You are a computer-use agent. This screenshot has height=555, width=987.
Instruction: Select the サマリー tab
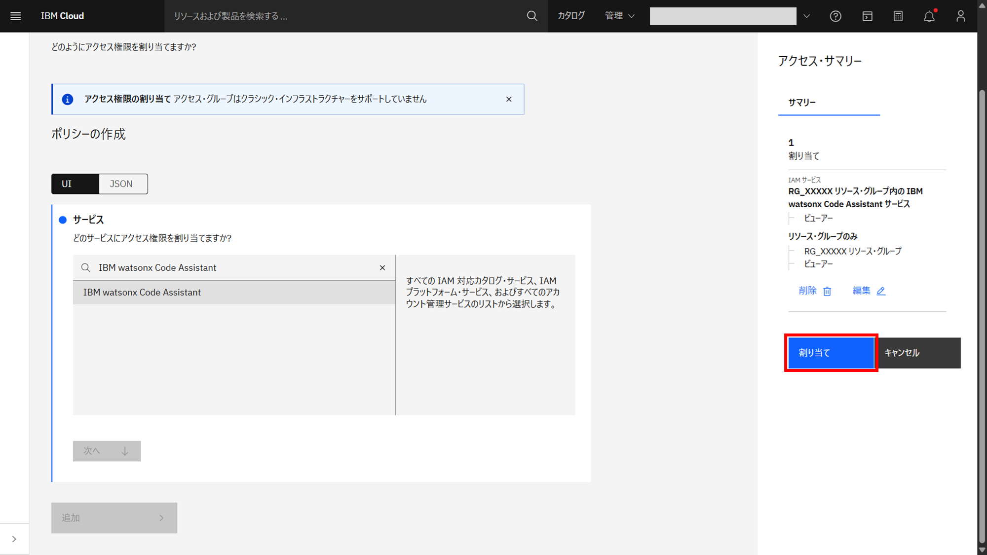pos(802,102)
